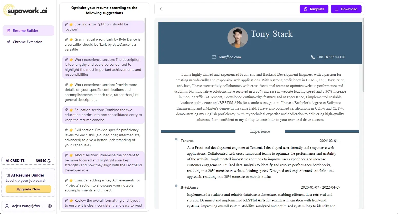
Task: Click the paperclip icon on the spelling error suggestion
Action: click(67, 24)
